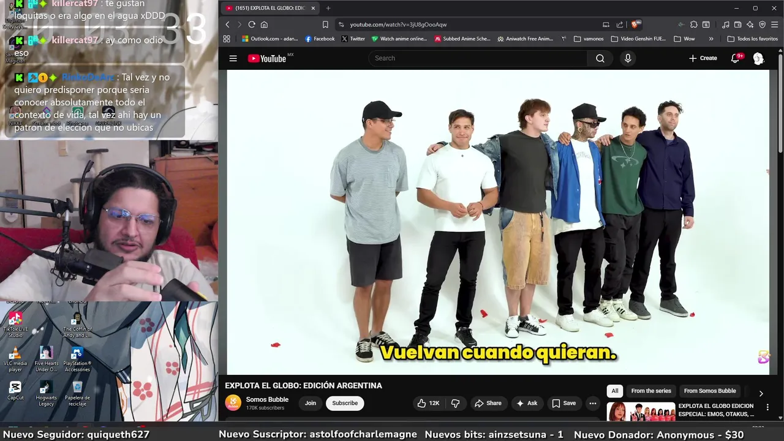Open PlayStation Accessories desktop shortcut
This screenshot has width=784, height=441.
pos(77,360)
